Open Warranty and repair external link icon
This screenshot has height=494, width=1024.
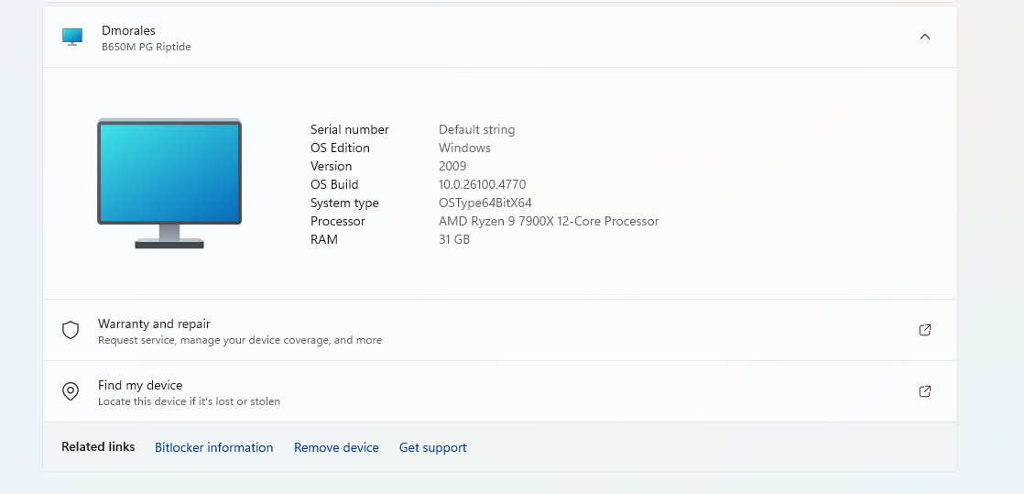click(925, 330)
